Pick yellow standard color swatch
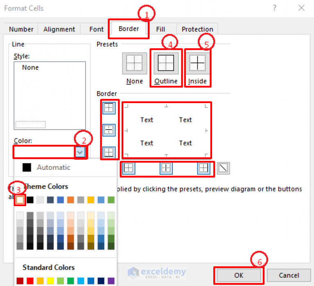Viewport: 314px width, 286px height. coord(50,281)
